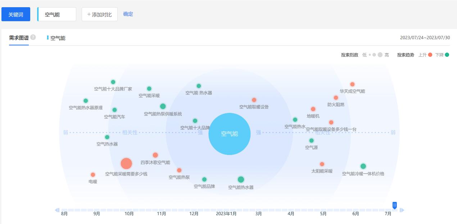
Task: Click the 空气能冷暖一体机价格 node dot
Action: click(363, 166)
